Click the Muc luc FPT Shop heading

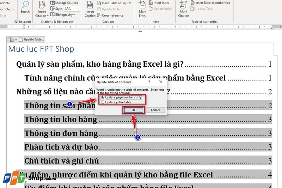click(x=41, y=49)
